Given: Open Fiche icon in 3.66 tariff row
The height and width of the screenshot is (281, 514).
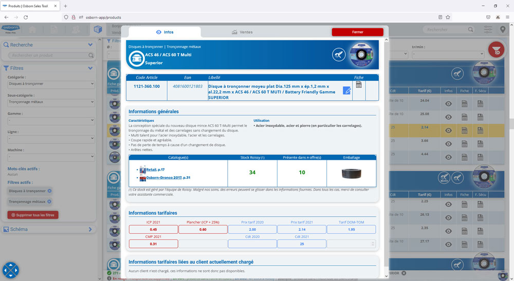Looking at the screenshot, I should pyautogui.click(x=465, y=144).
